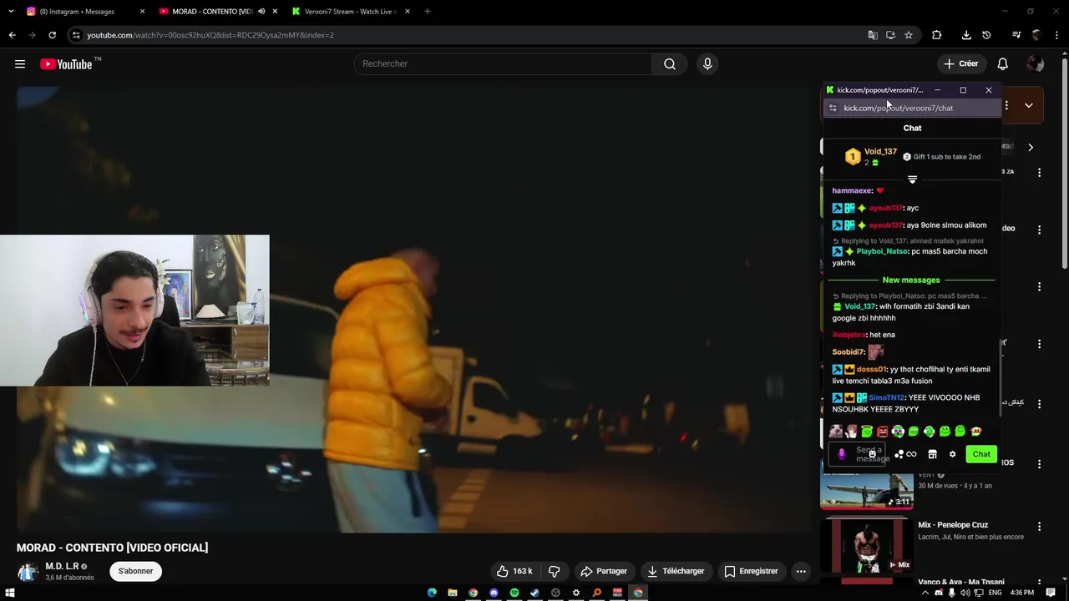Viewport: 1069px width, 601px height.
Task: Open the Windows notification center icon
Action: (1051, 593)
